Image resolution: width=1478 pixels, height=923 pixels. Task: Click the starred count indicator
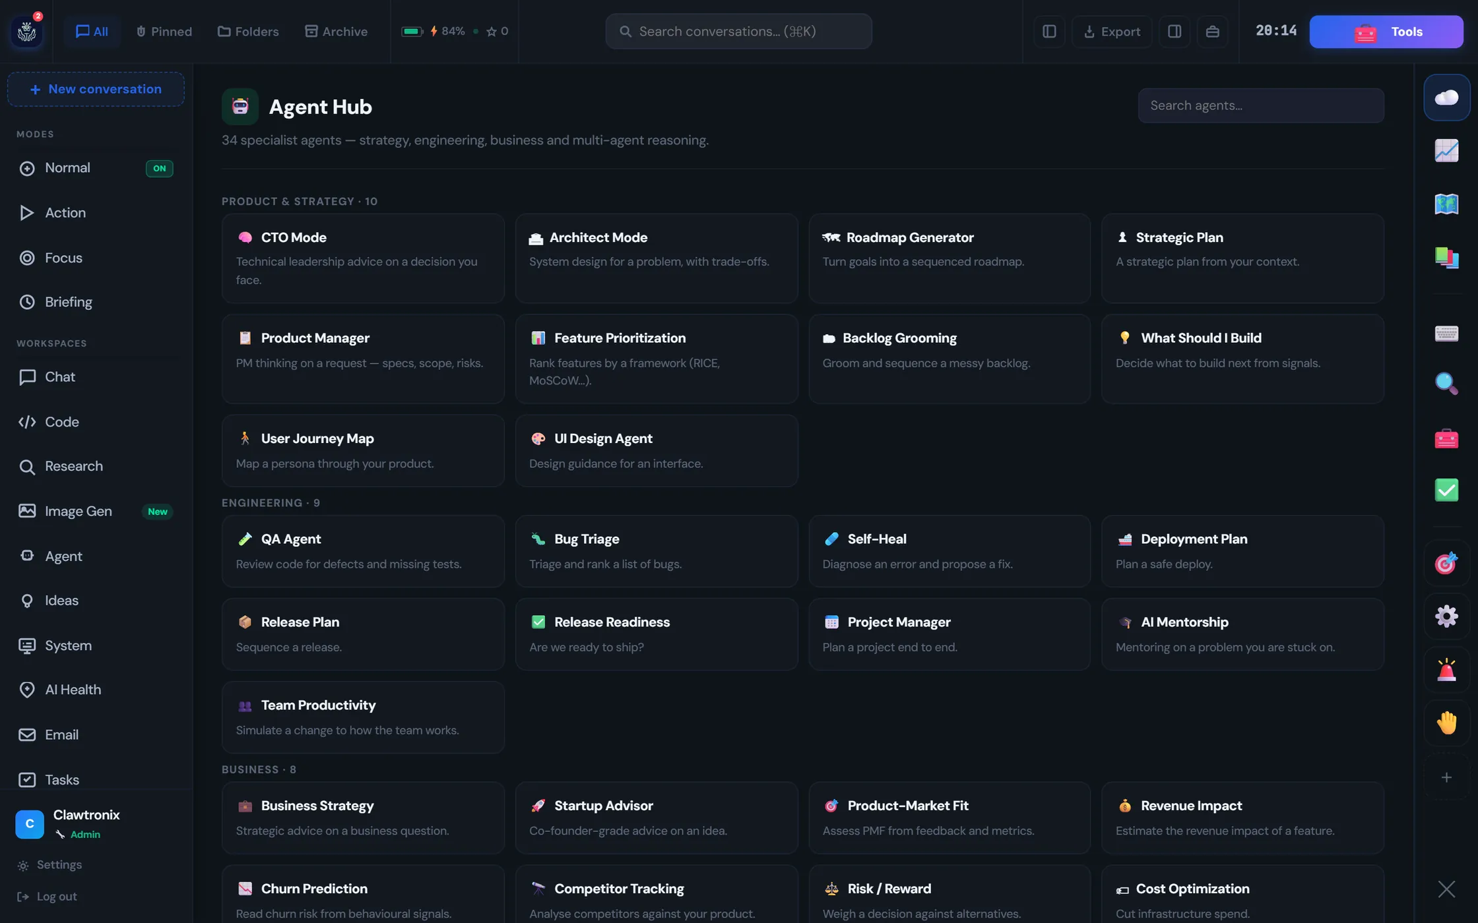(x=497, y=31)
